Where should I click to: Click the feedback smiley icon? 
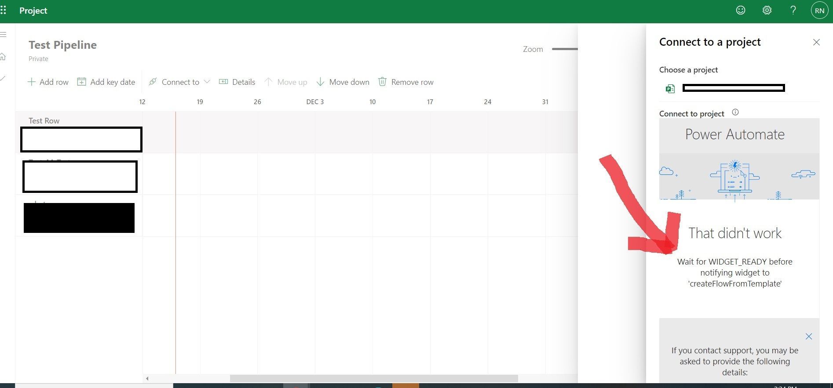pyautogui.click(x=741, y=10)
